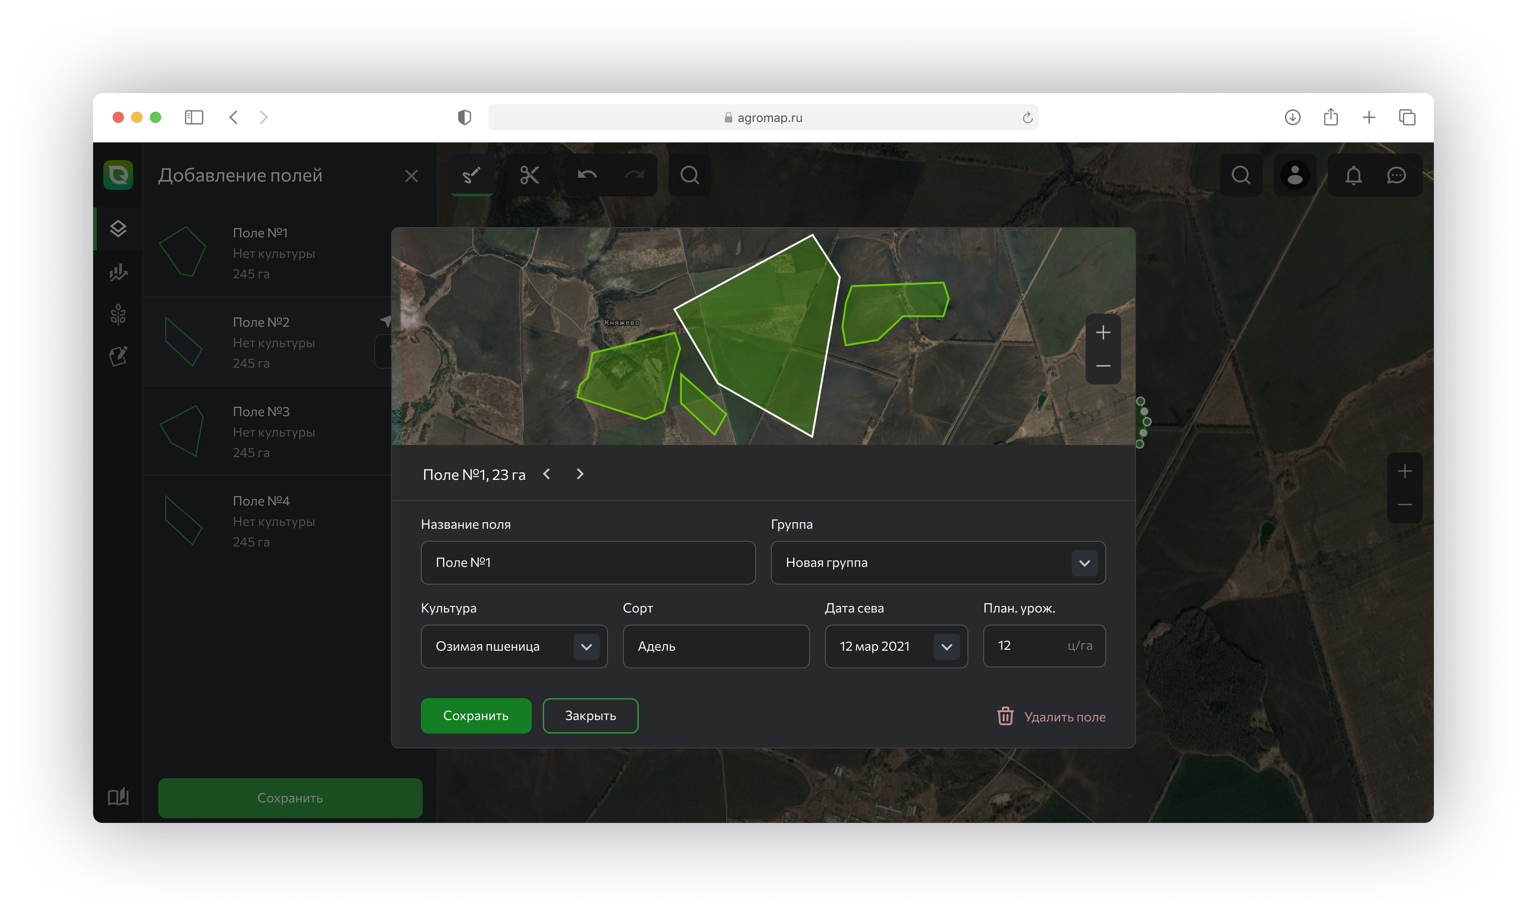Click Поле №1 polygon thumbnail
Viewport: 1527px width, 916px height.
(x=182, y=251)
